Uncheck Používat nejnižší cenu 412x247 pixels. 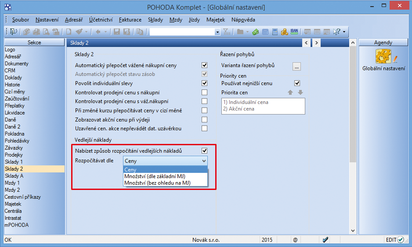pos(297,83)
